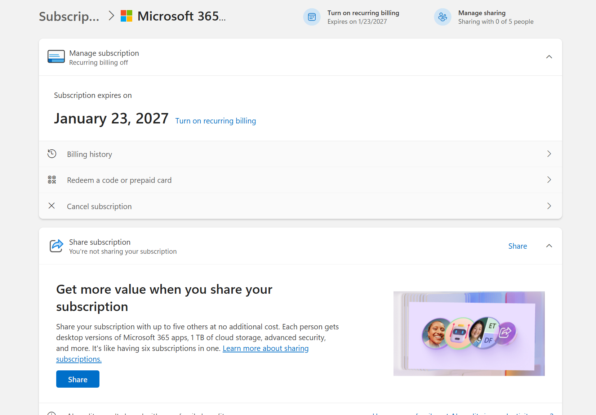The width and height of the screenshot is (596, 415).
Task: Click the Redeem code QR icon
Action: point(52,180)
